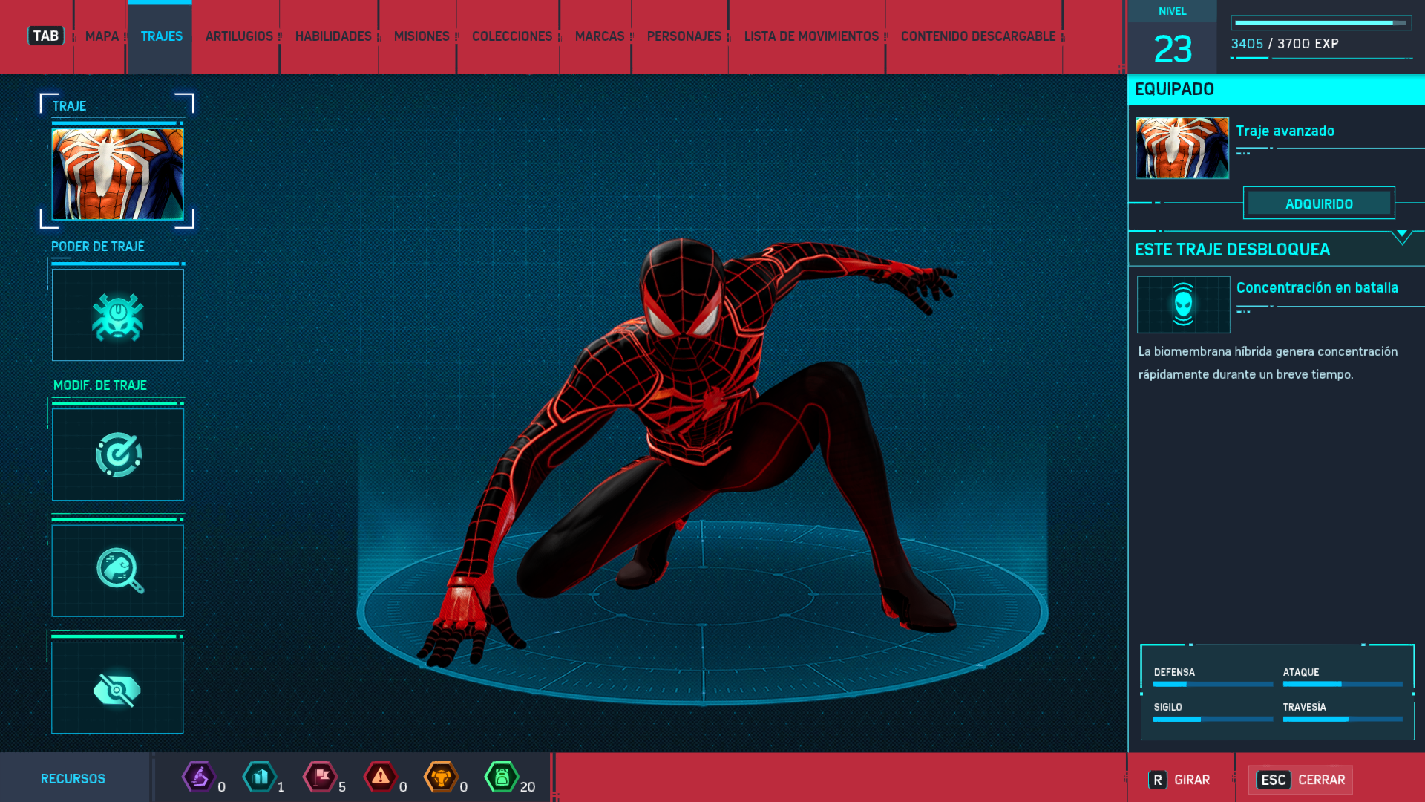
Task: Select the first suit mod radar icon
Action: coord(118,454)
